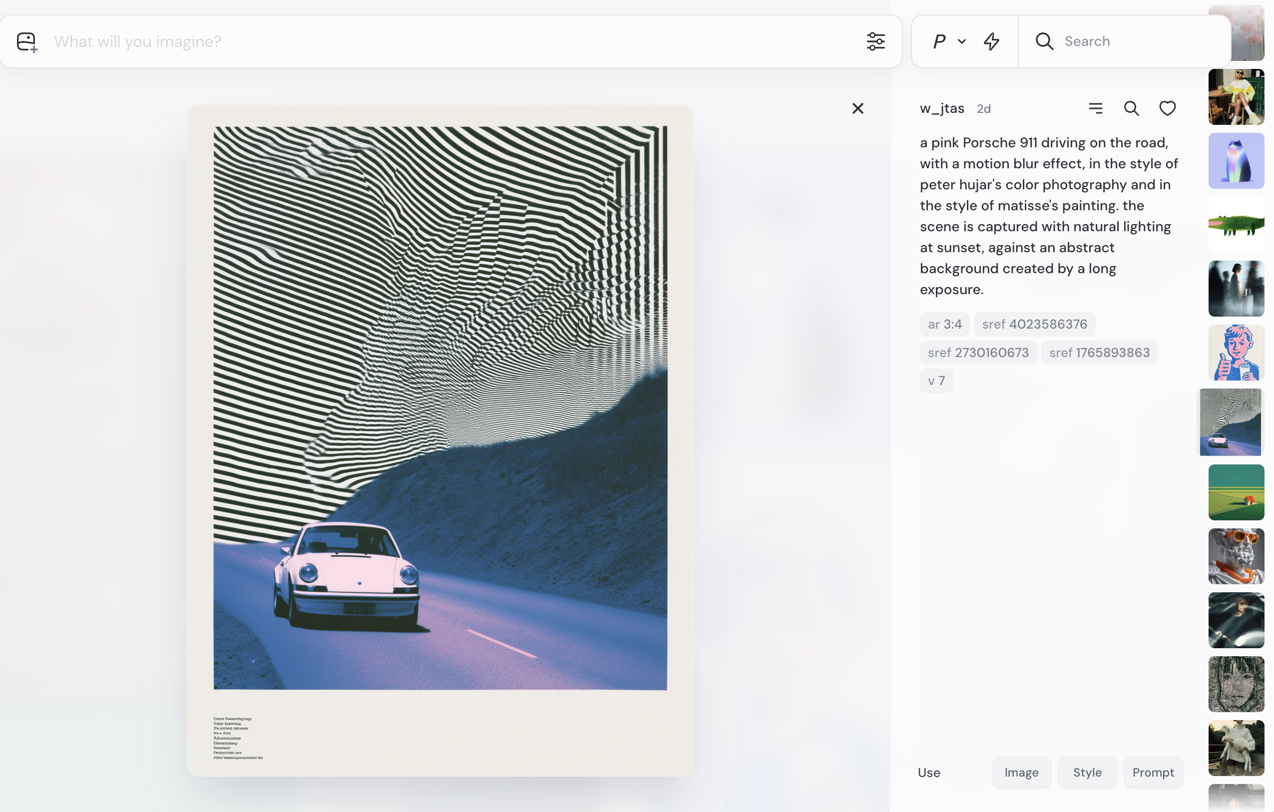
Task: Toggle fast mode lightning bolt icon
Action: (991, 41)
